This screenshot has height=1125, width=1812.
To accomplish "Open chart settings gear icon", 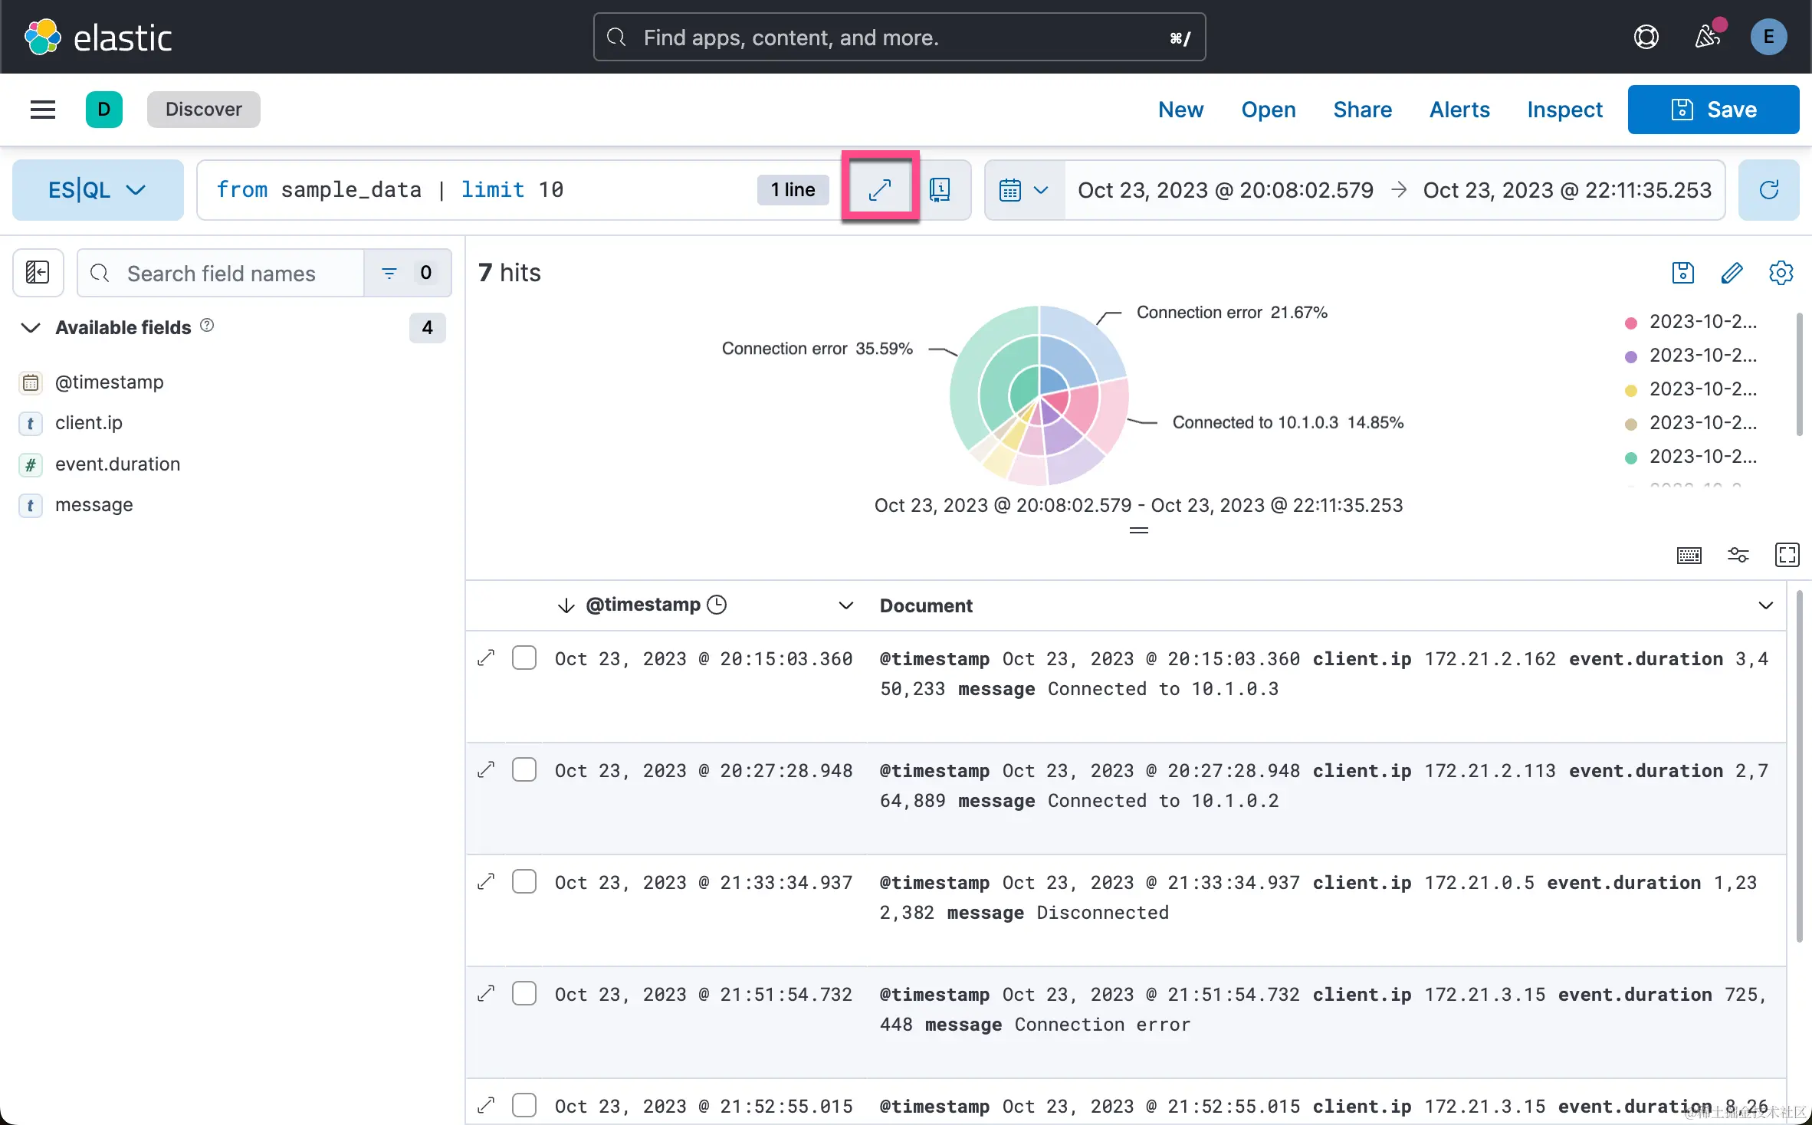I will tap(1781, 273).
